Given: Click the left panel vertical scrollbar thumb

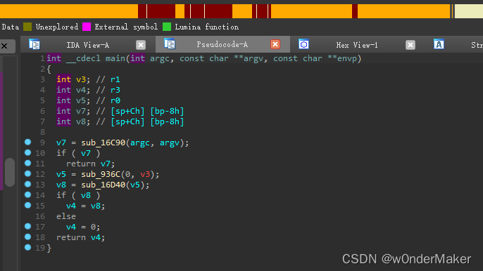Looking at the screenshot, I should (x=10, y=172).
